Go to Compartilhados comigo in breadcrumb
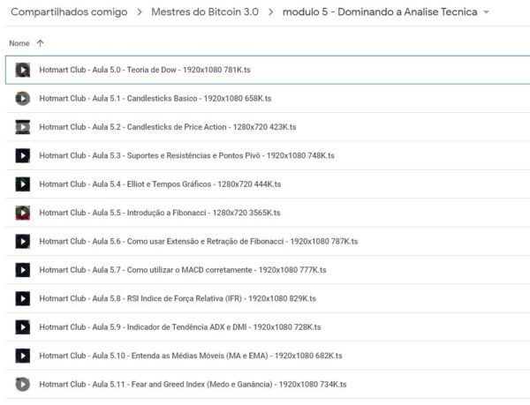 [69, 12]
